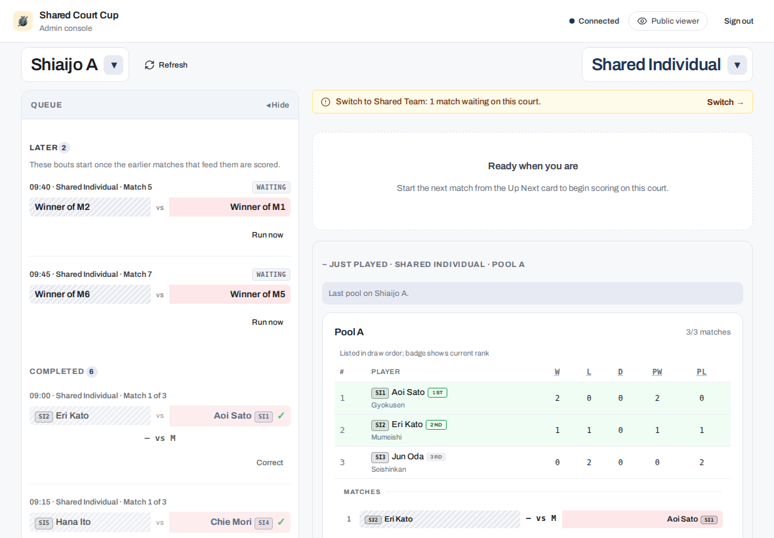The height and width of the screenshot is (538, 774).
Task: Run now for Match 7
Action: pos(268,322)
